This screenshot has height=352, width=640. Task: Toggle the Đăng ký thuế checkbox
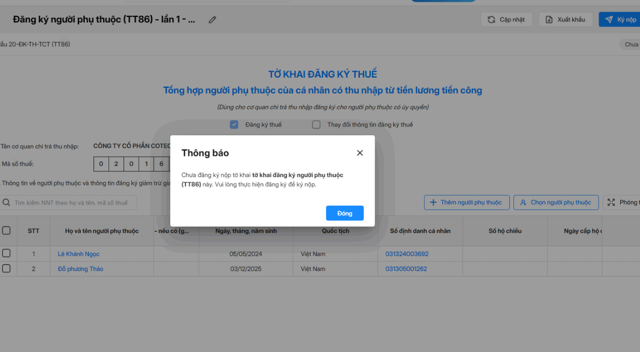(x=234, y=125)
